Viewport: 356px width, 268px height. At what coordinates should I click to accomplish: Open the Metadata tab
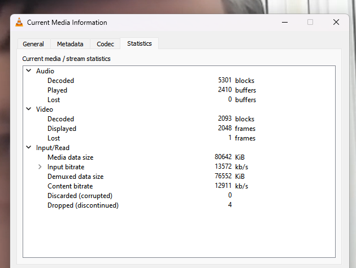click(x=70, y=44)
